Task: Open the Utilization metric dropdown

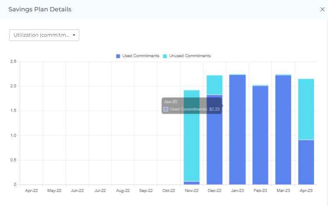Action: coord(44,35)
